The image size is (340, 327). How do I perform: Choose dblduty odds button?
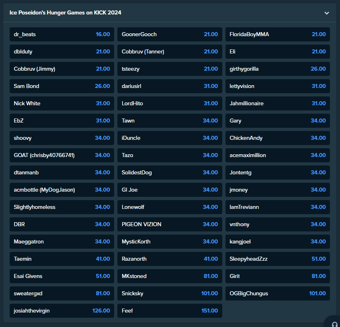(62, 51)
